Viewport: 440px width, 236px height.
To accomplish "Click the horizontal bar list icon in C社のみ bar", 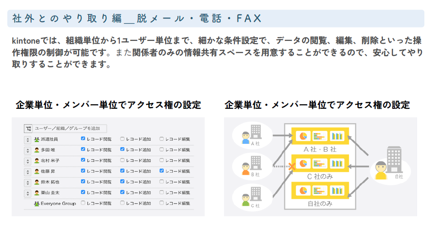I will tap(319, 164).
